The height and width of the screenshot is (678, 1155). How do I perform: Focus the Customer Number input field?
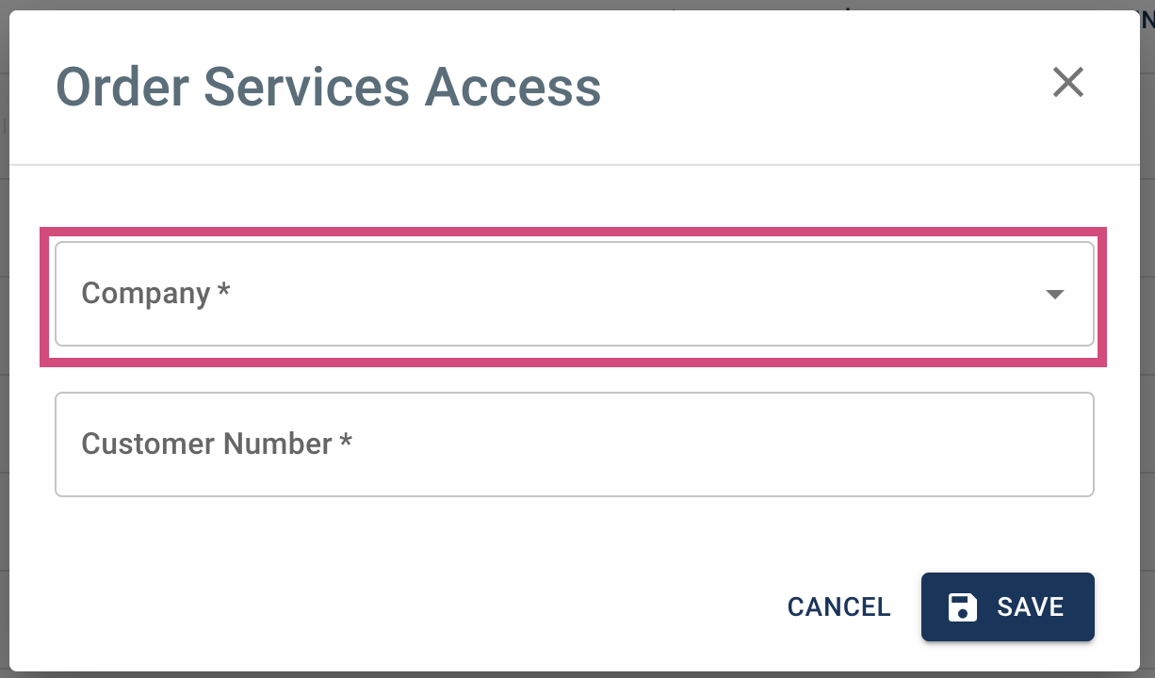575,444
